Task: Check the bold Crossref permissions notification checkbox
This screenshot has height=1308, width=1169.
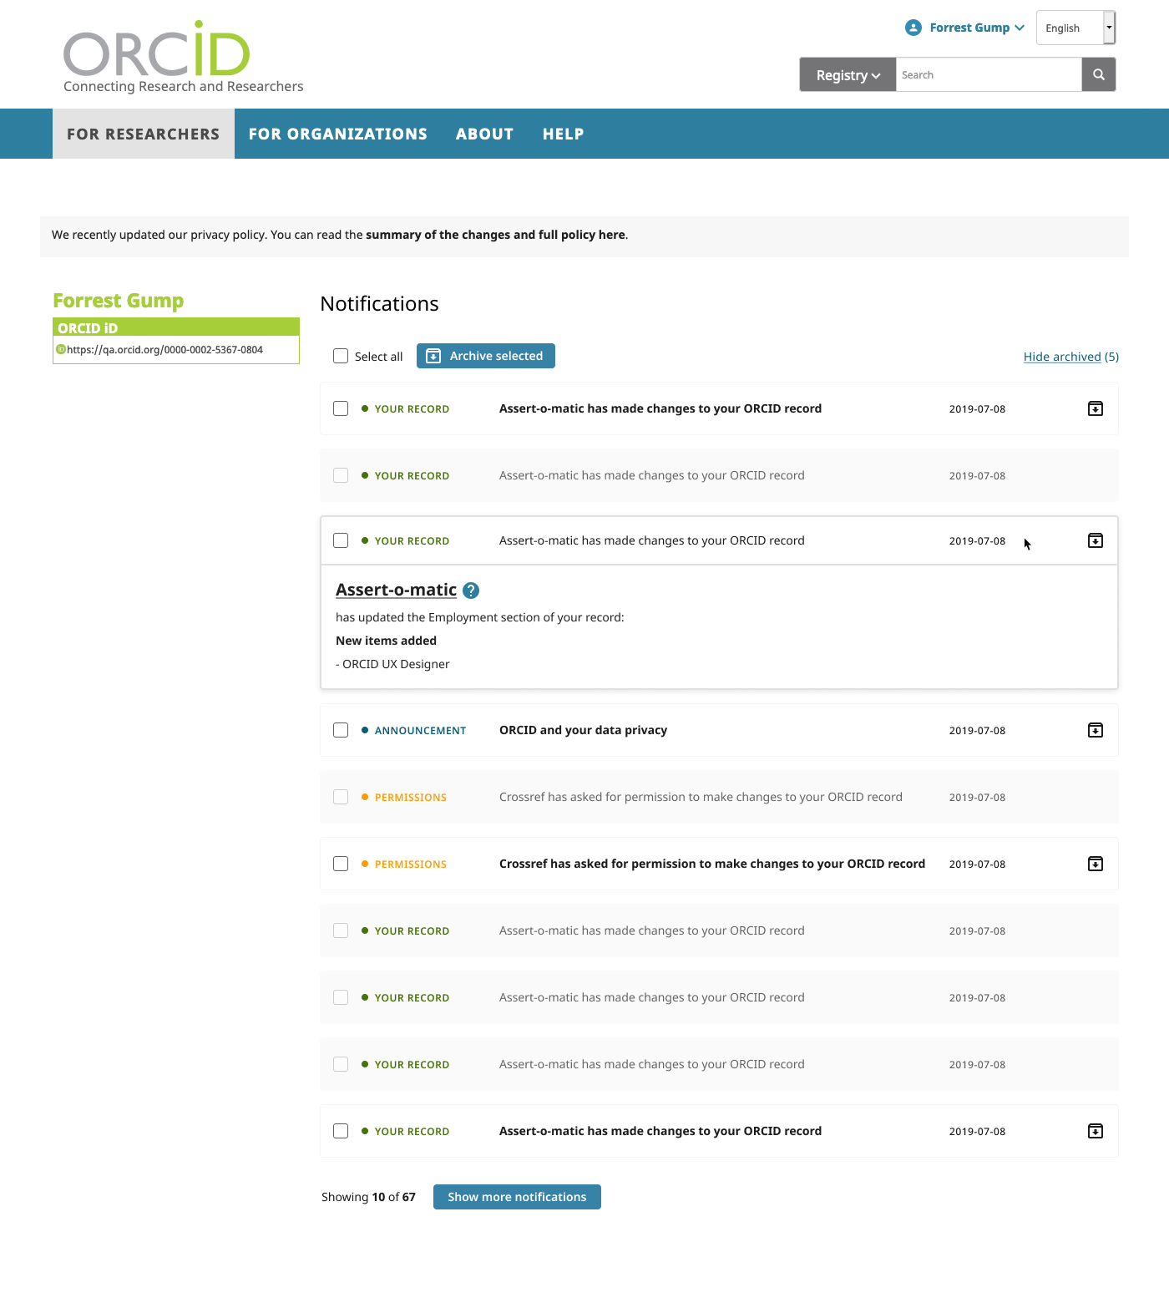Action: point(341,864)
